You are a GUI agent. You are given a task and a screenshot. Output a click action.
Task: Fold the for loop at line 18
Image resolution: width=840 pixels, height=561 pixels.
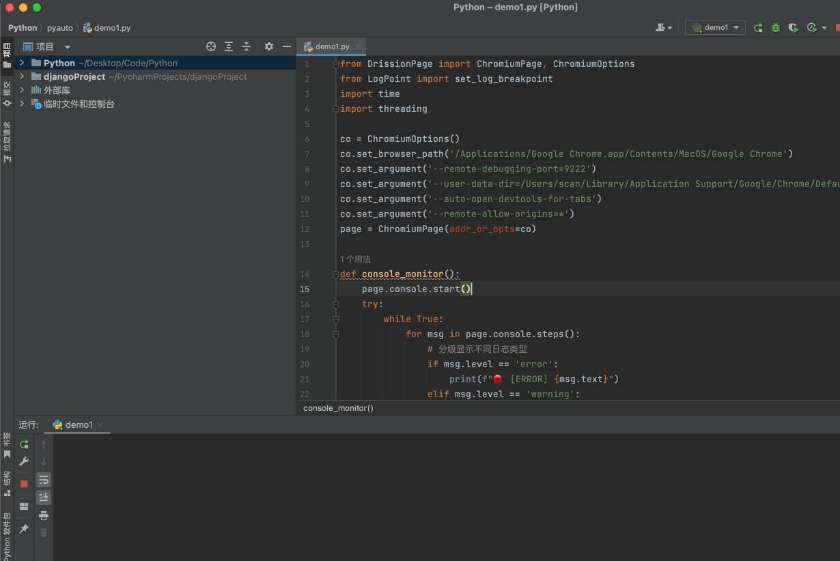click(x=335, y=334)
